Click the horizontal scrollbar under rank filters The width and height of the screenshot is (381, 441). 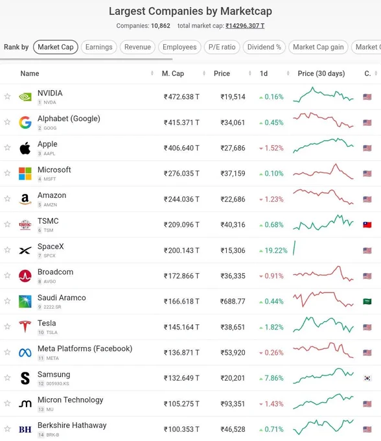tap(86, 60)
